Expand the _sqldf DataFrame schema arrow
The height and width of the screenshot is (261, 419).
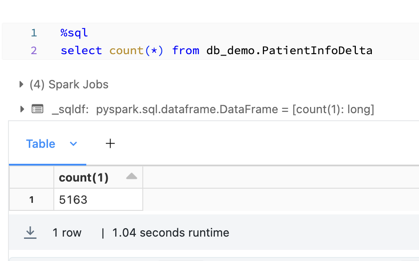[x=22, y=109]
